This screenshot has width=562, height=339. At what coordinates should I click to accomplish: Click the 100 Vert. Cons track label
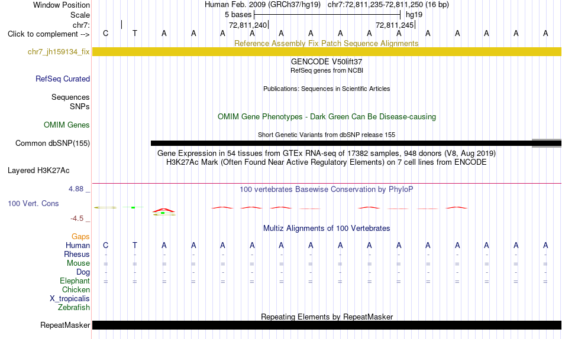[33, 203]
